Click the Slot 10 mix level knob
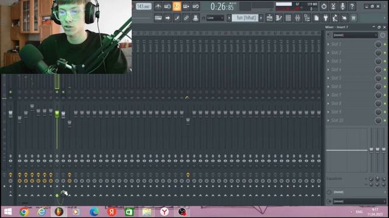 point(378,121)
